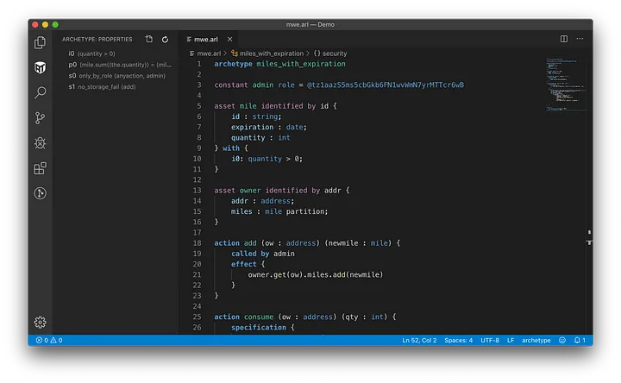621x383 pixels.
Task: Open the Search view
Action: (40, 93)
